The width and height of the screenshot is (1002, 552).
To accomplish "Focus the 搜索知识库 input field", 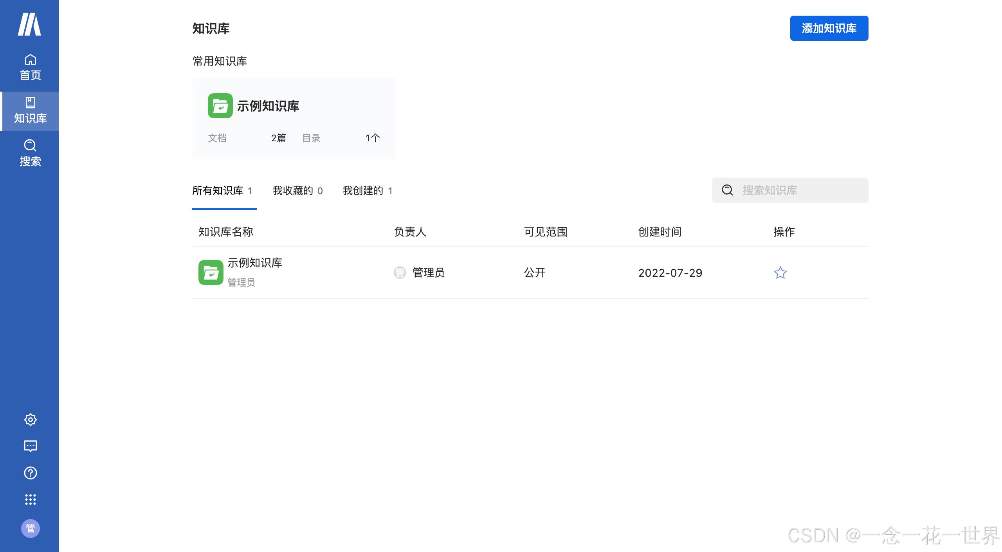I will [x=790, y=190].
